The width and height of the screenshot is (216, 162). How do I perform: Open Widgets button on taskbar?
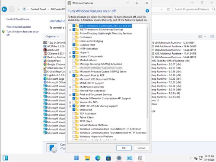click(5, 158)
